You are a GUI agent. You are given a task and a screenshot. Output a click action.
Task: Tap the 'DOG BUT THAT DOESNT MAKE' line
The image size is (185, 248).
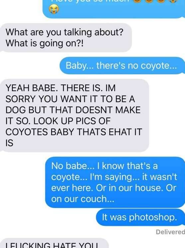pos(73,110)
